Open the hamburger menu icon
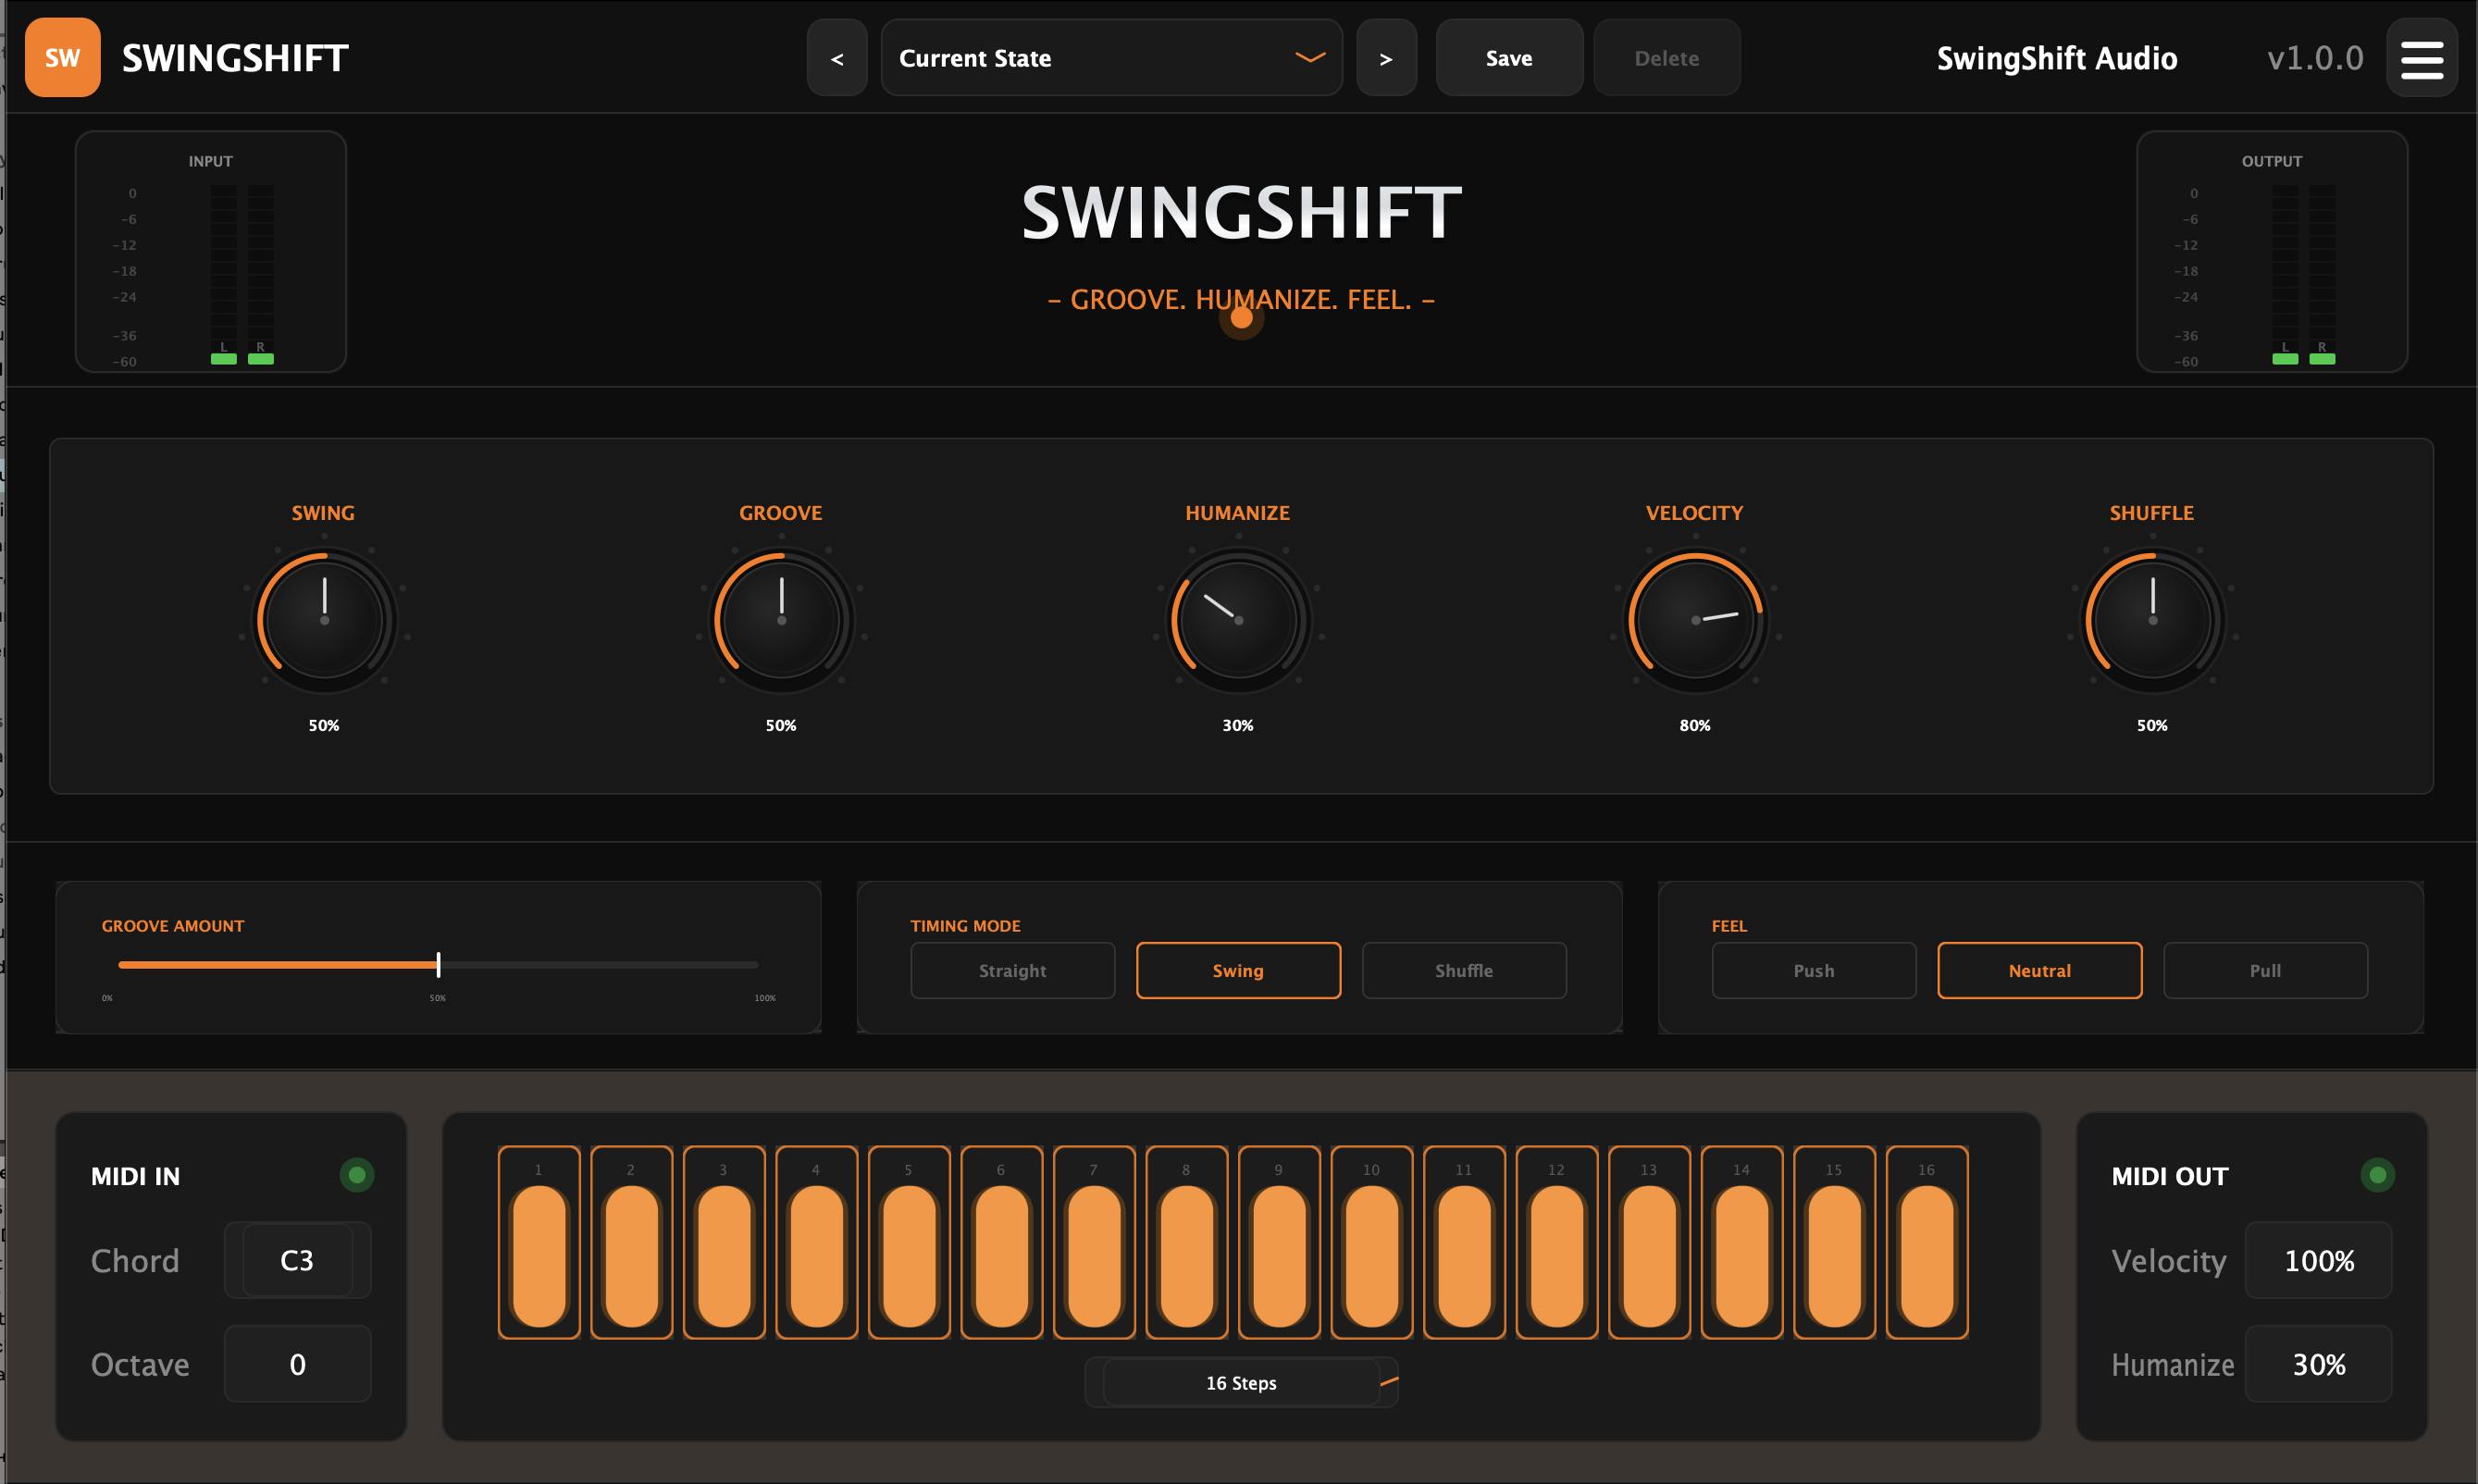The width and height of the screenshot is (2478, 1484). pyautogui.click(x=2421, y=58)
